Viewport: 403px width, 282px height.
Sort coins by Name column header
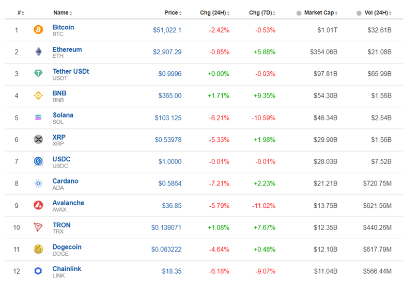pos(61,12)
